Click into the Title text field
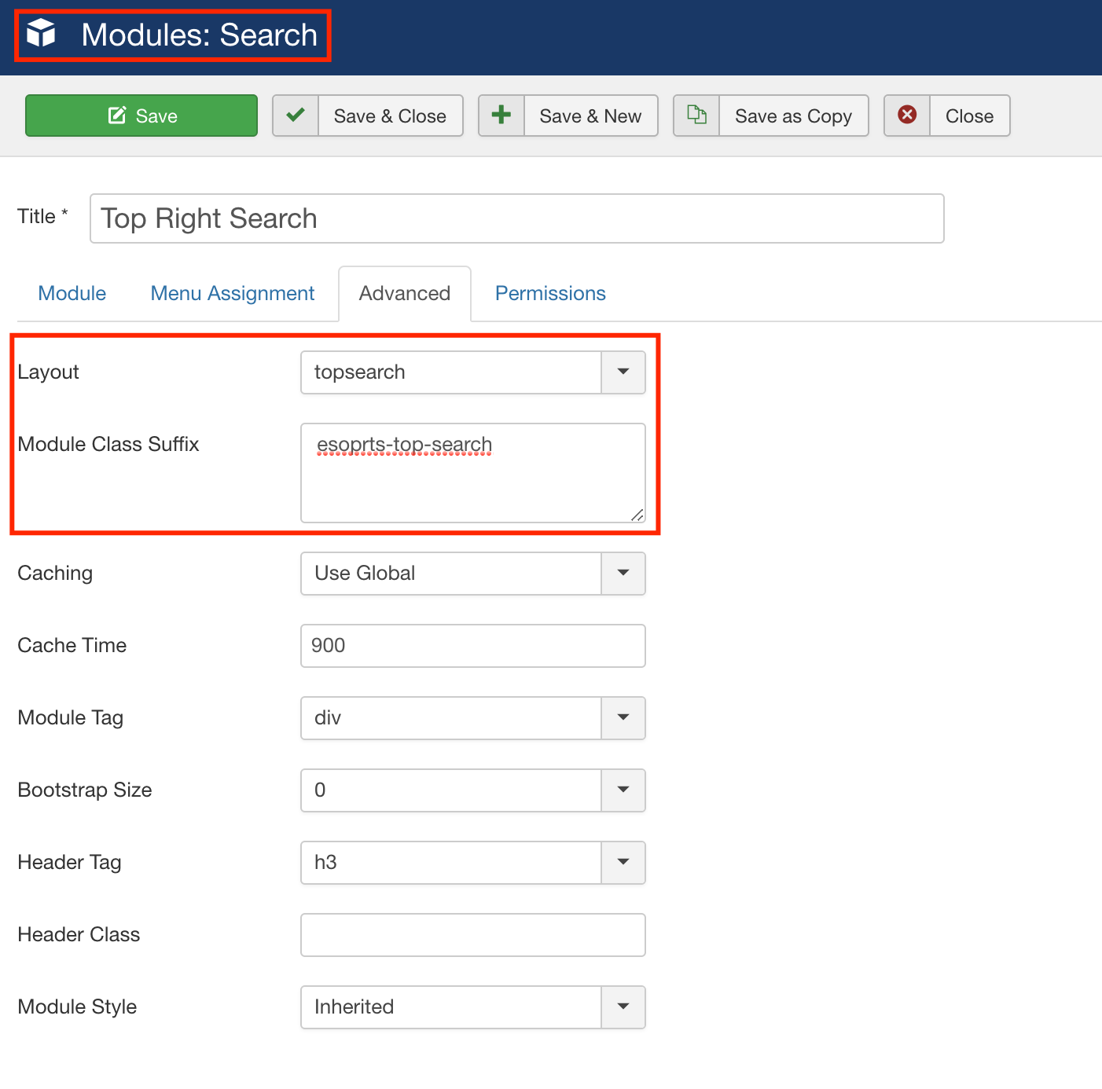The image size is (1102, 1089). point(516,218)
